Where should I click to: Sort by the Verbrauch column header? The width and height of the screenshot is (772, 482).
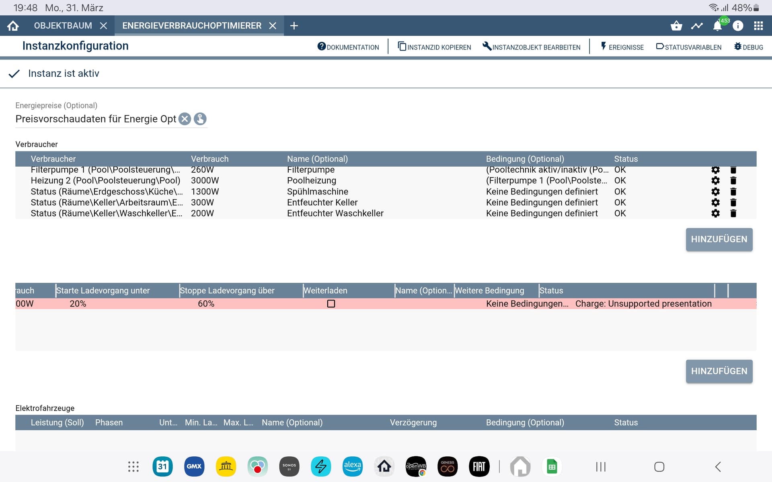[x=209, y=159]
